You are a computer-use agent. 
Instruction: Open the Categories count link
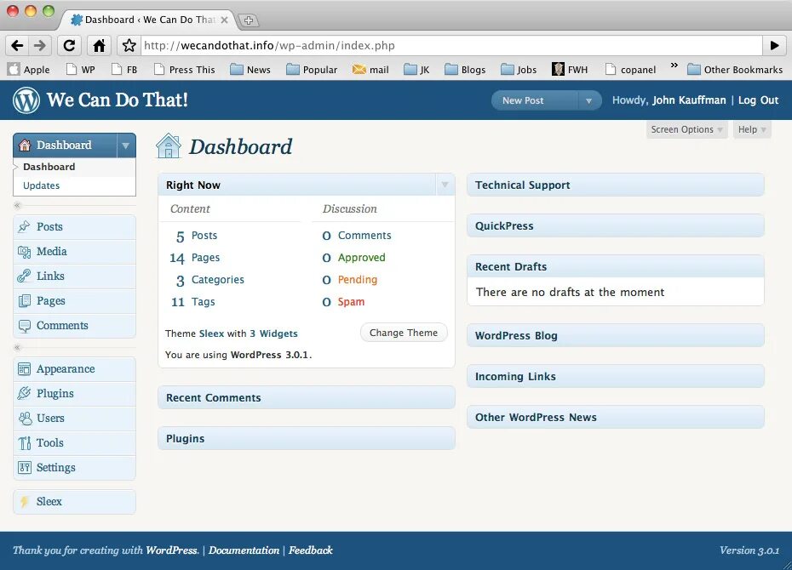click(218, 280)
